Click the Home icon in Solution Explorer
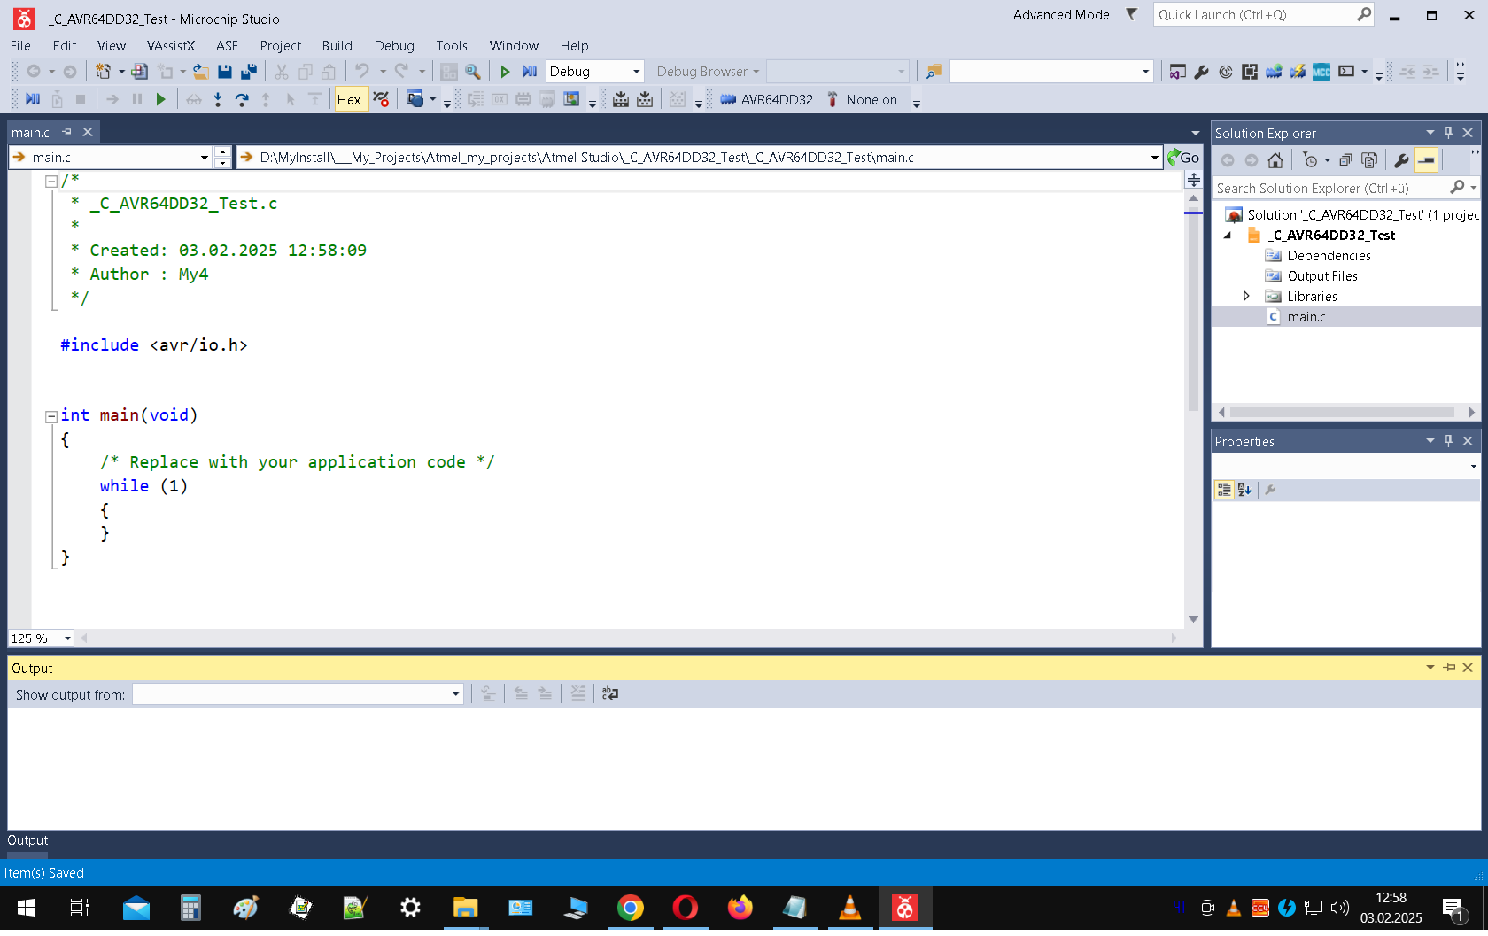 [x=1275, y=160]
